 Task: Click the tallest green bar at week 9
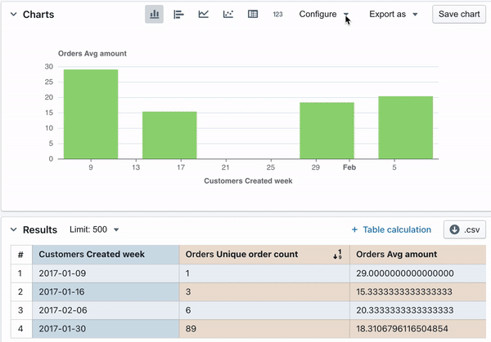(90, 114)
